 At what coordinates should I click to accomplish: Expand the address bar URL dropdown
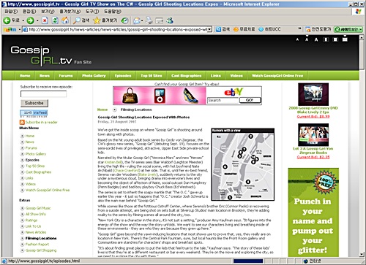[x=209, y=29]
